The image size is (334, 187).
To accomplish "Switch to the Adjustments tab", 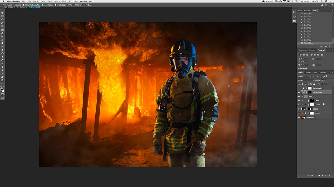I will click(302, 50).
